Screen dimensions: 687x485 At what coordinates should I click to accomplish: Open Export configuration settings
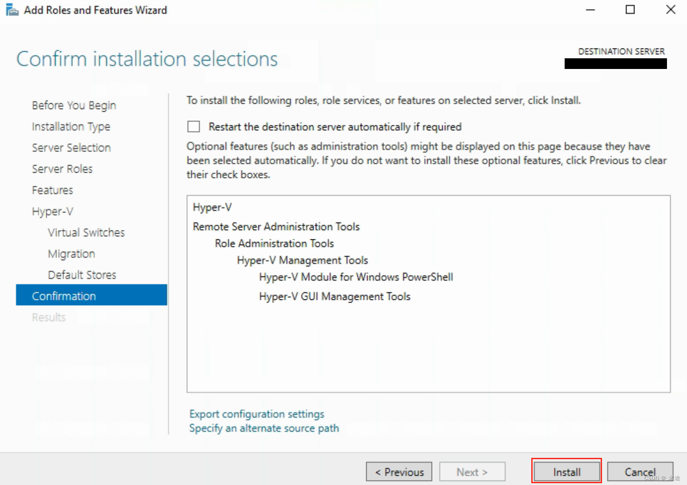pyautogui.click(x=256, y=414)
